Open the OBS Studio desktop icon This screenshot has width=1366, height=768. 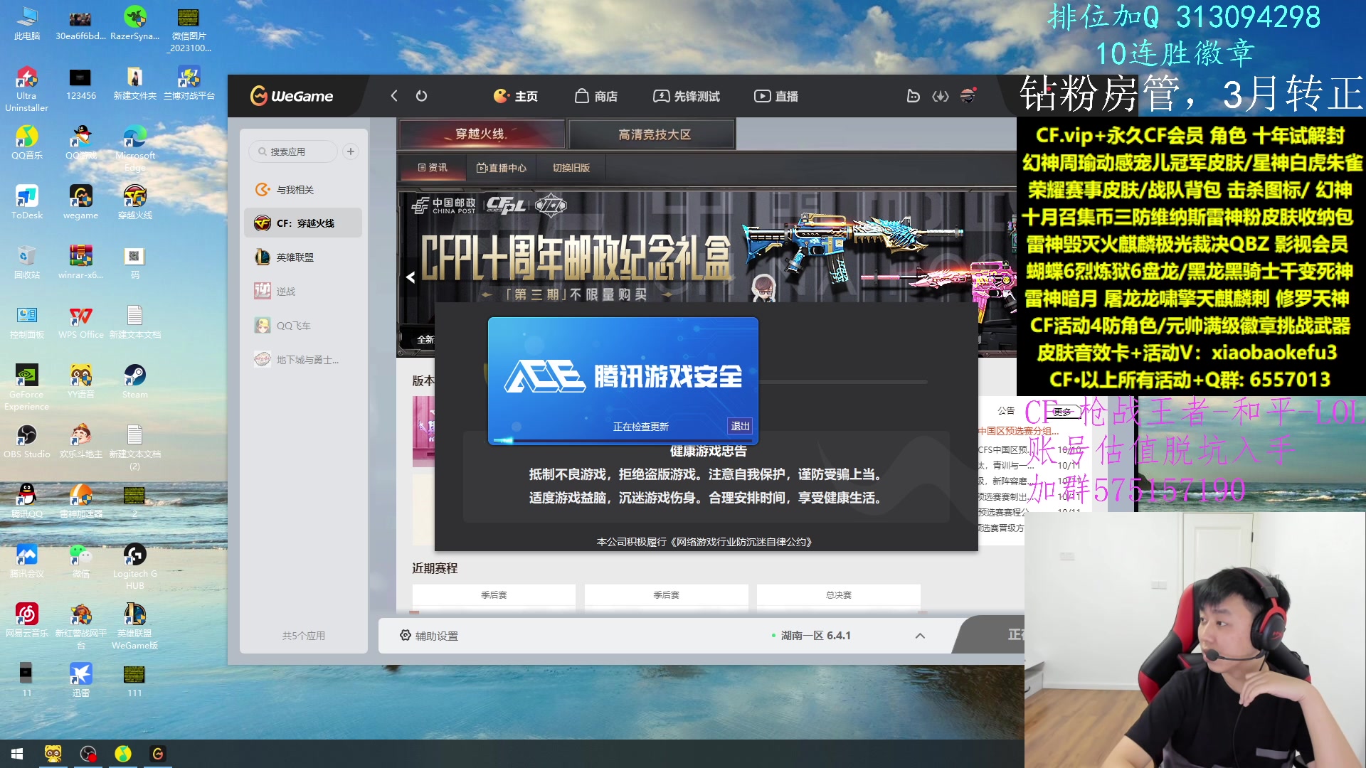[x=27, y=442]
